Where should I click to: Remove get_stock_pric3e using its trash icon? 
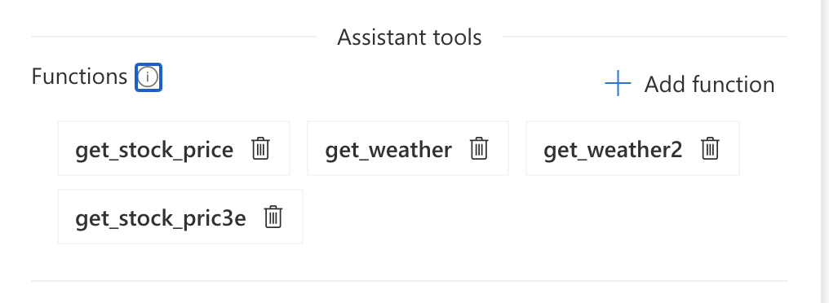[x=273, y=217]
